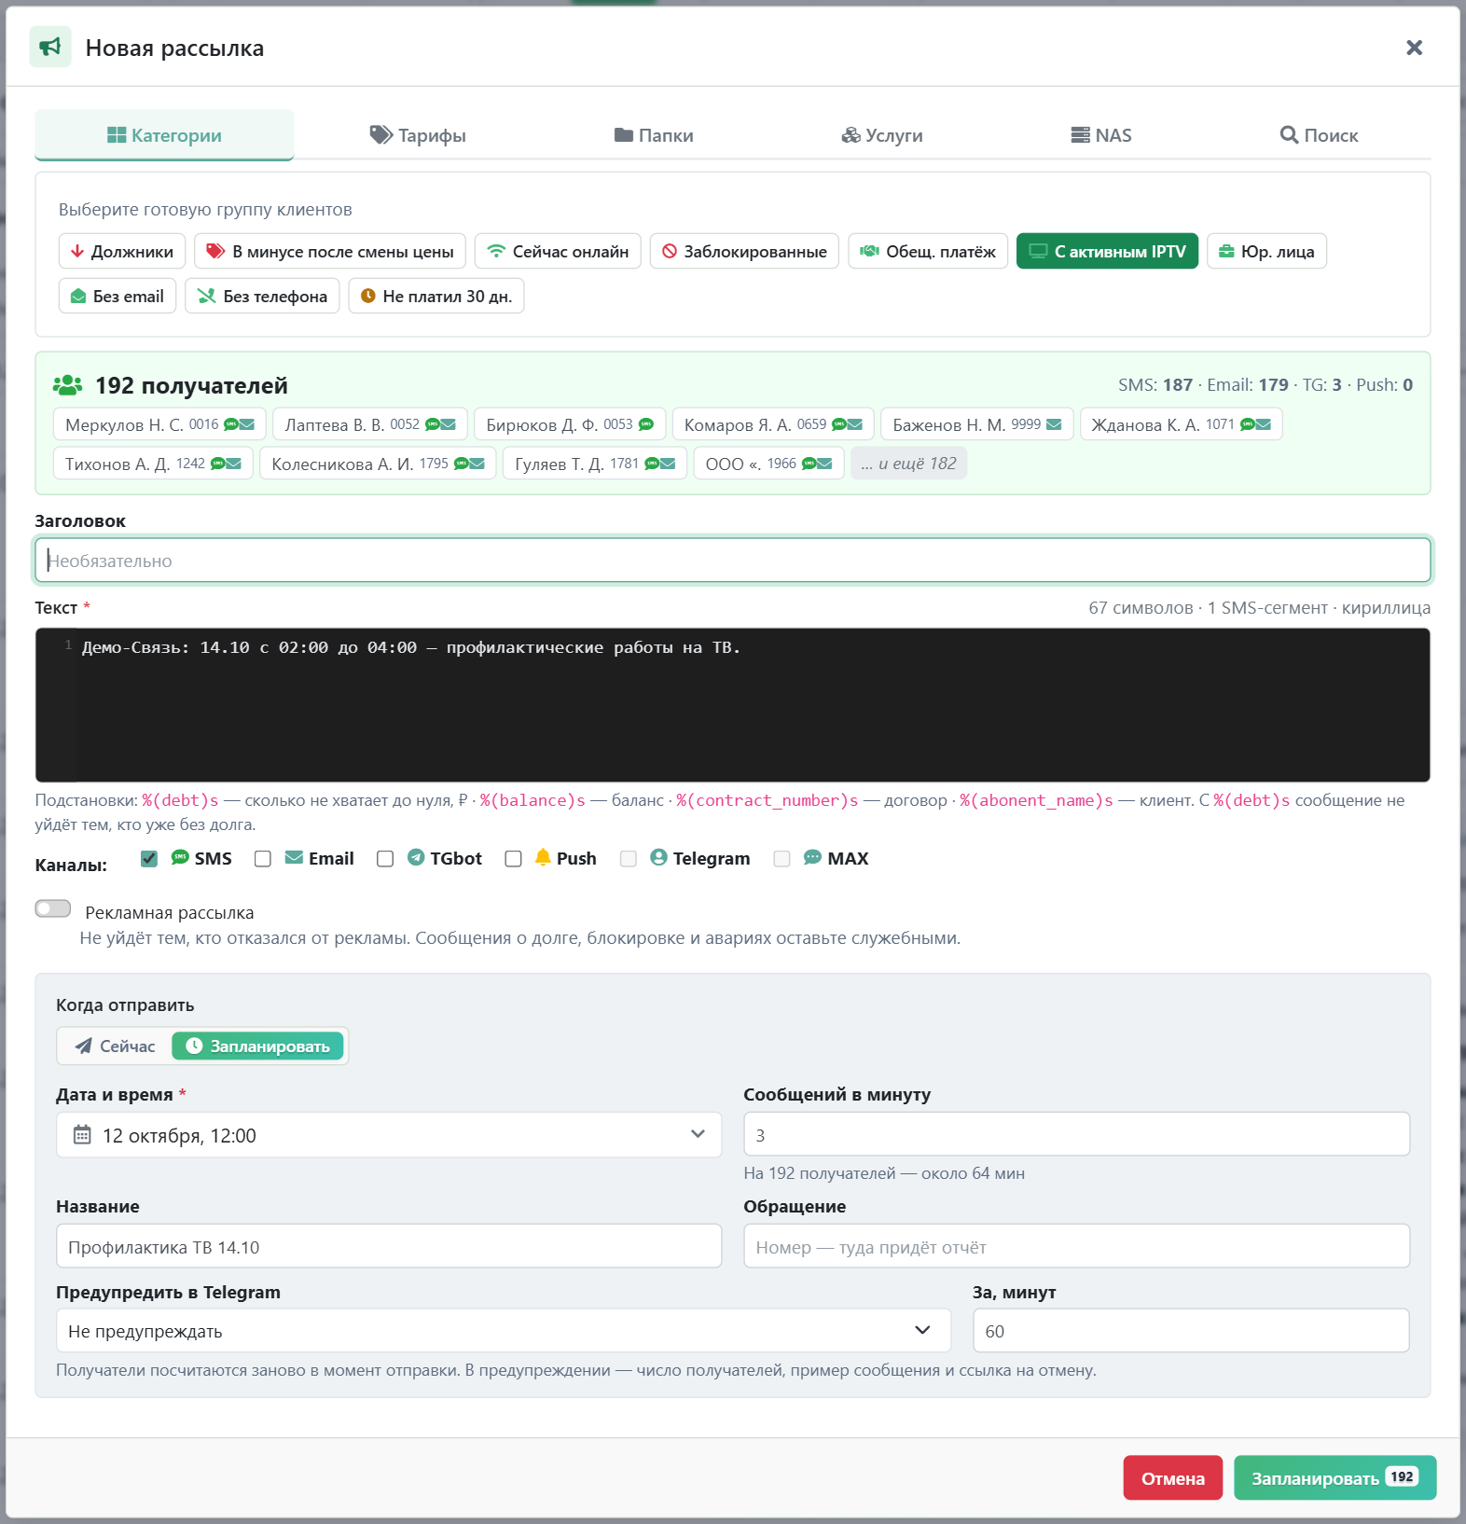This screenshot has width=1466, height=1524.
Task: Select the Юр. лица client group
Action: (x=1266, y=251)
